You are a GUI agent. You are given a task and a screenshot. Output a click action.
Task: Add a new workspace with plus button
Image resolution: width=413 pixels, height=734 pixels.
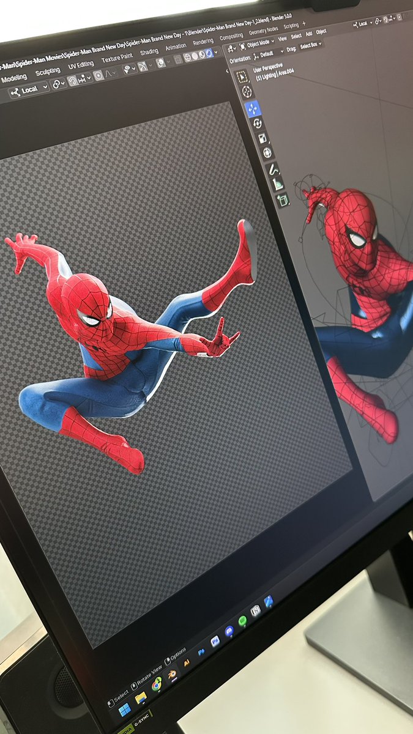(x=304, y=23)
